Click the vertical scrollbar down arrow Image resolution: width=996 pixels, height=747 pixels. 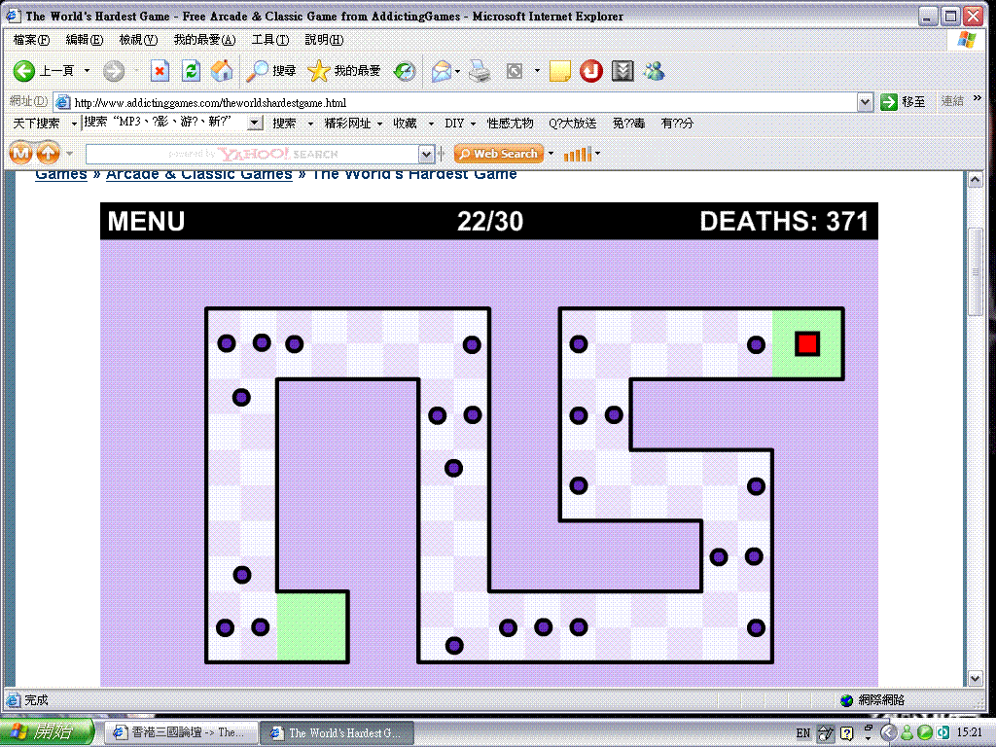click(x=975, y=679)
